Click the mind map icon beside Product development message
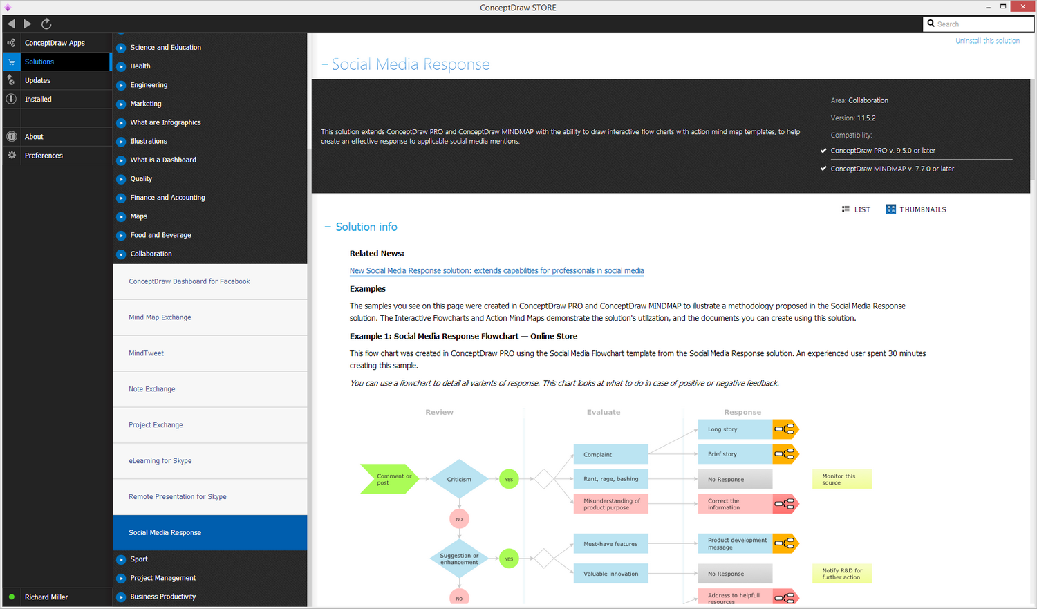Screen dimensions: 1037x609 785,543
